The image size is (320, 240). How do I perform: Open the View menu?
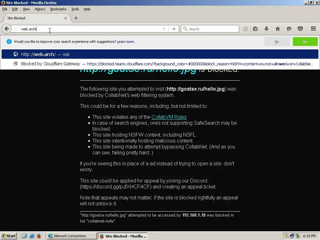[26, 9]
